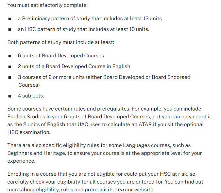The image size is (221, 193).
Task: Click the '4 subjects.' list text
Action: click(31, 96)
